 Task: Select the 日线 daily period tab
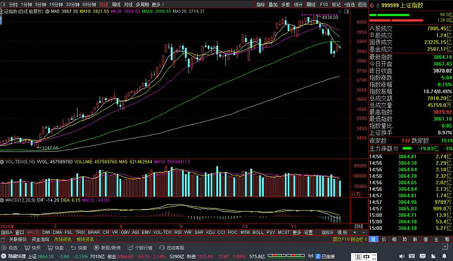click(x=104, y=4)
